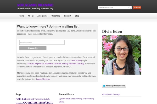Click Divia Eden's profile photo
This screenshot has width=157, height=104.
(122, 55)
